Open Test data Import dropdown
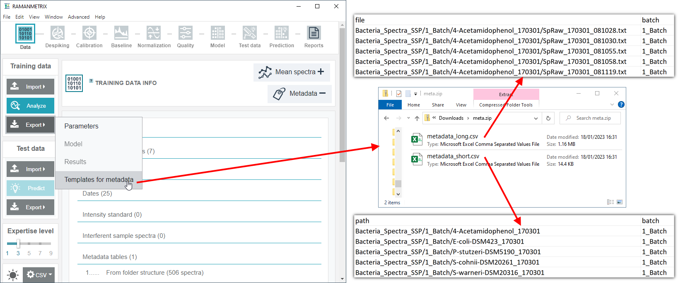Screen dimensions: 678x283 point(30,169)
